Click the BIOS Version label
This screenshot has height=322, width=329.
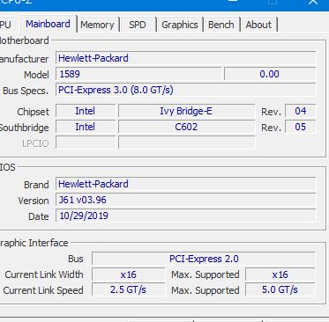point(34,201)
